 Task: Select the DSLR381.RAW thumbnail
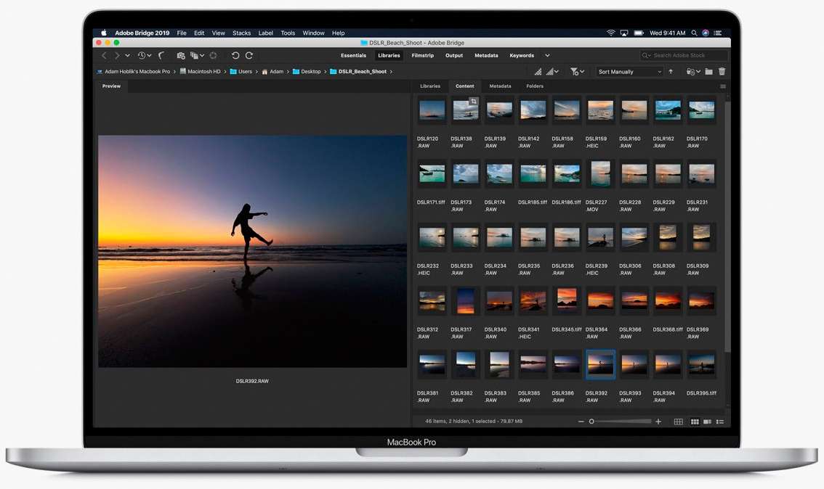(x=432, y=363)
